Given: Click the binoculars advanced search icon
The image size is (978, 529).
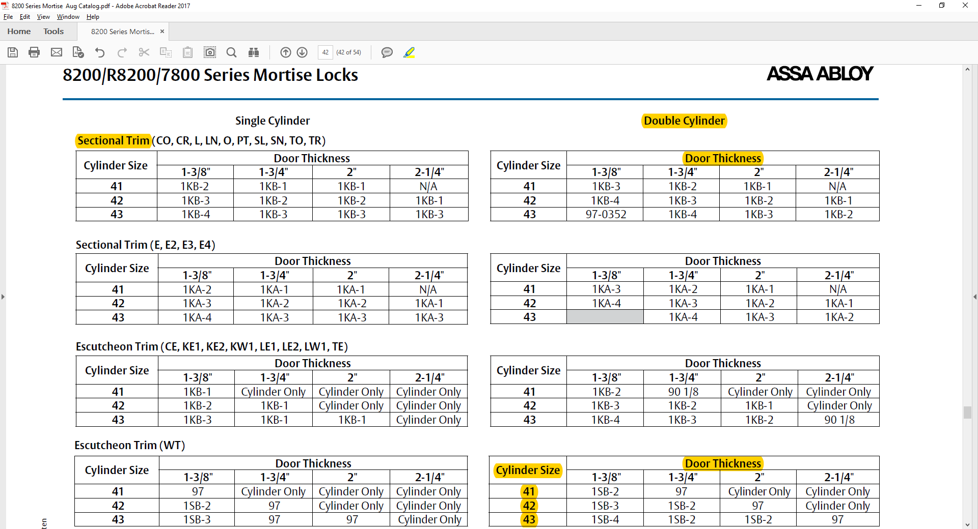Looking at the screenshot, I should pos(254,52).
